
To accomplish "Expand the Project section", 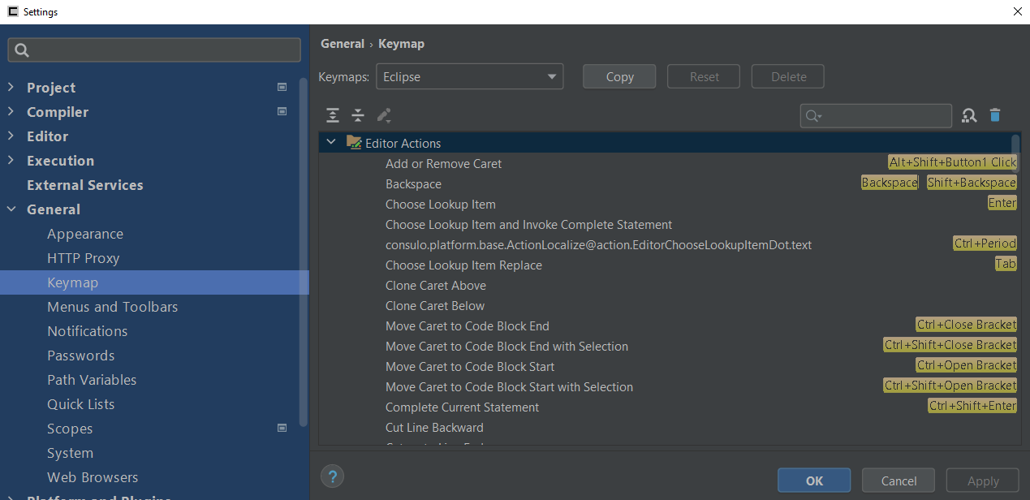I will pos(9,87).
